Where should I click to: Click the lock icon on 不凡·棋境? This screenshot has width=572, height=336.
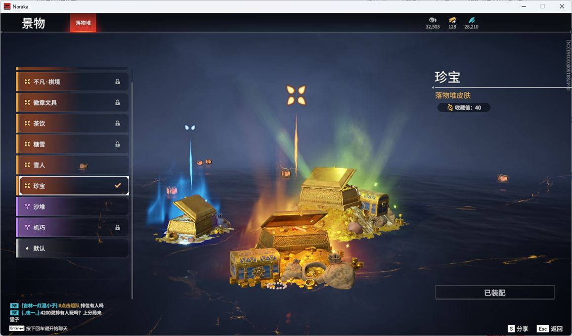point(118,82)
